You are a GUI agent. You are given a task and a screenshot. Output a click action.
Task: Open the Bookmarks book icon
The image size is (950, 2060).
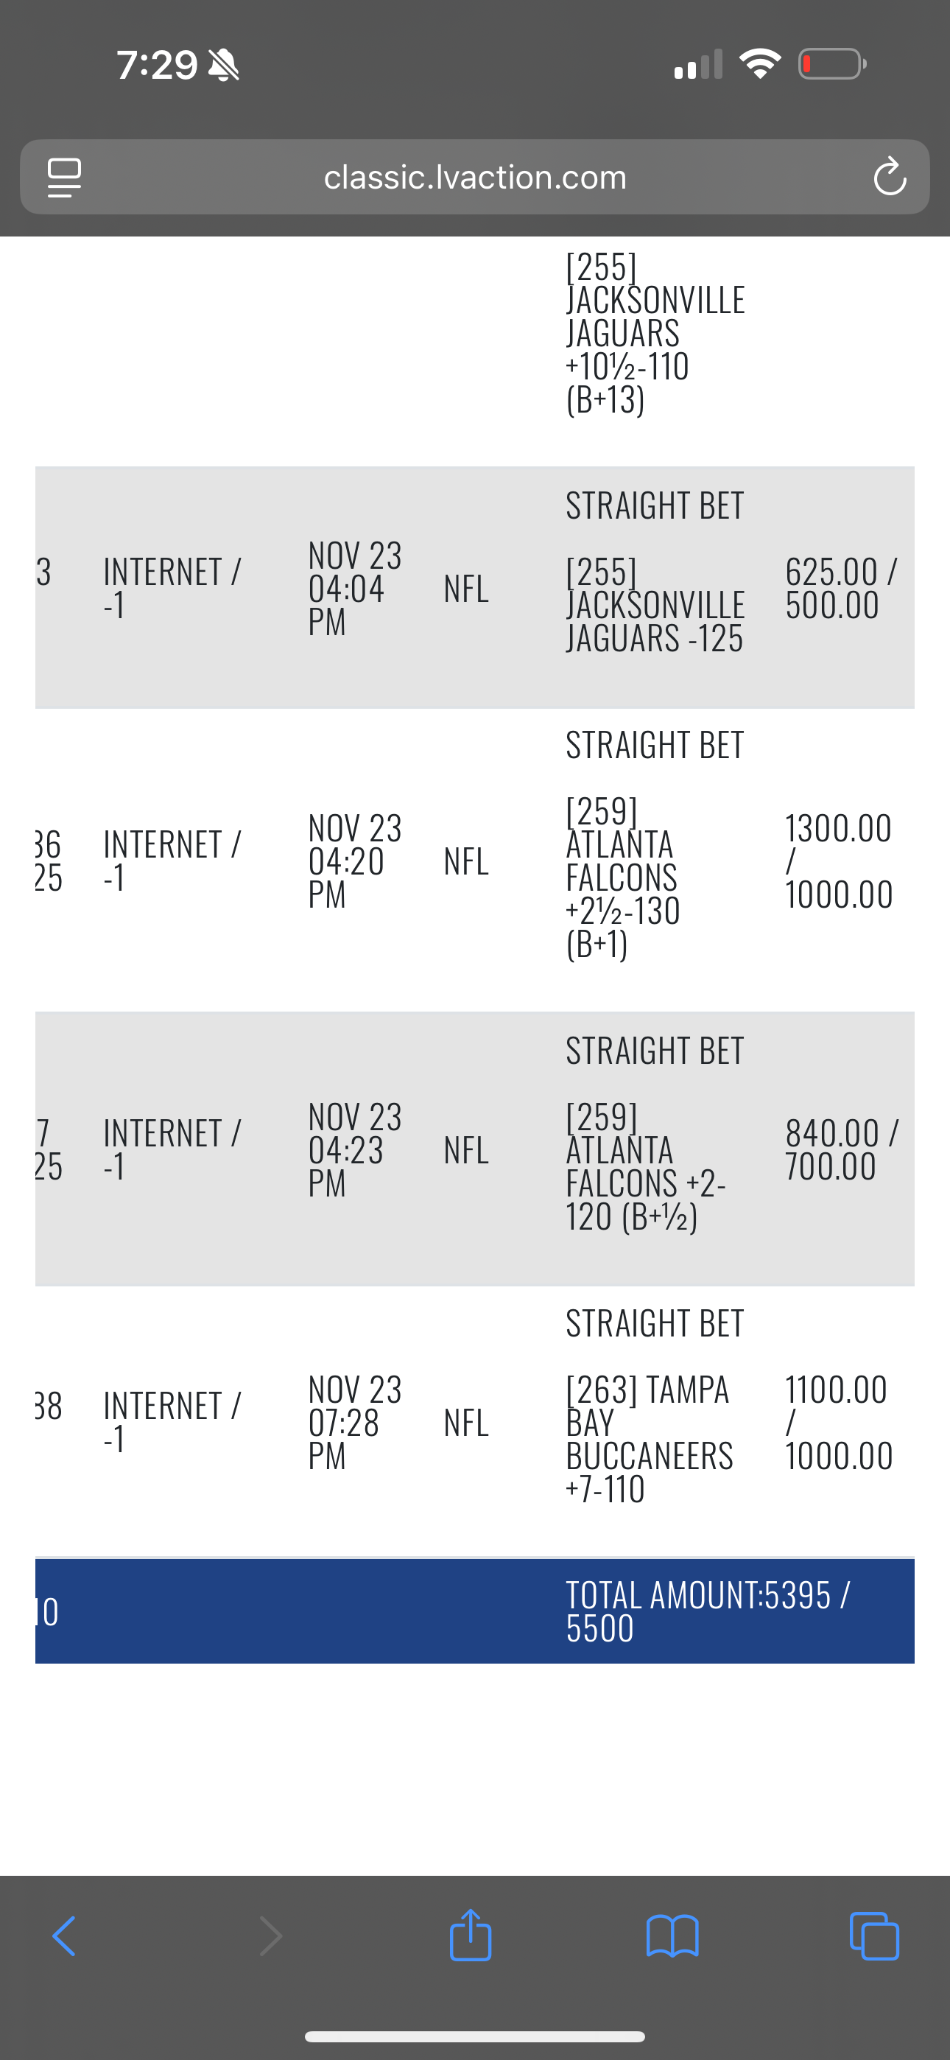[x=672, y=1936]
